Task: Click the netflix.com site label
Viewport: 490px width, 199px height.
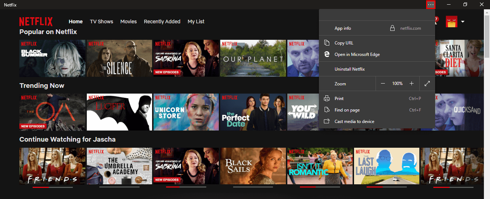Action: pyautogui.click(x=410, y=28)
